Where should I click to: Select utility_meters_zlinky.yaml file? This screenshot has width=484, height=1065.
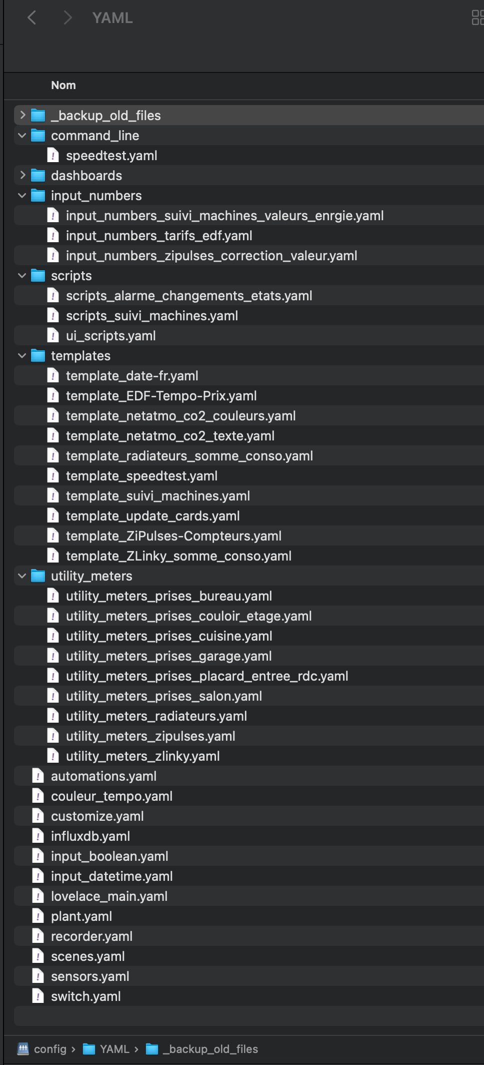(x=142, y=756)
